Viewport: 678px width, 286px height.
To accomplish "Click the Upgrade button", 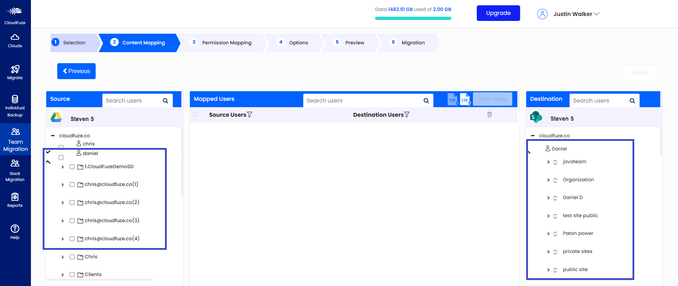I will [498, 13].
